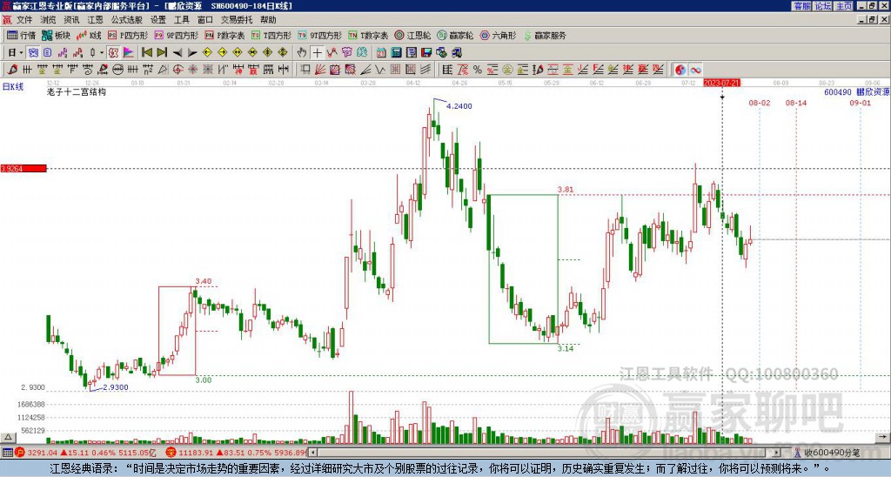Toggle the first highlighted chart-mode button
This screenshot has height=477, width=891.
(34, 52)
